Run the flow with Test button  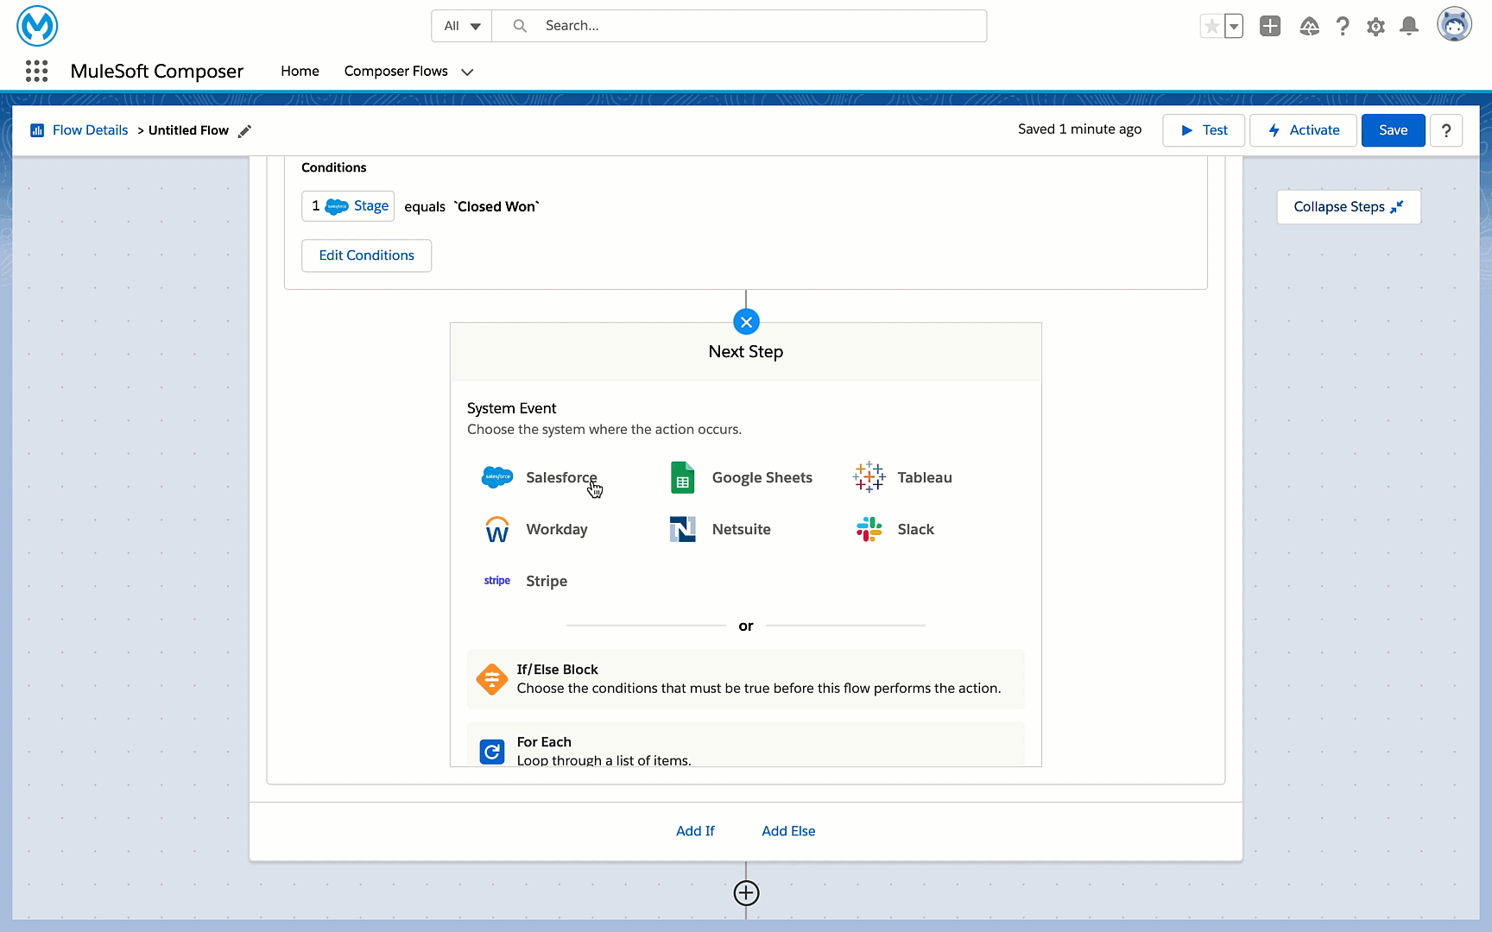(x=1204, y=130)
